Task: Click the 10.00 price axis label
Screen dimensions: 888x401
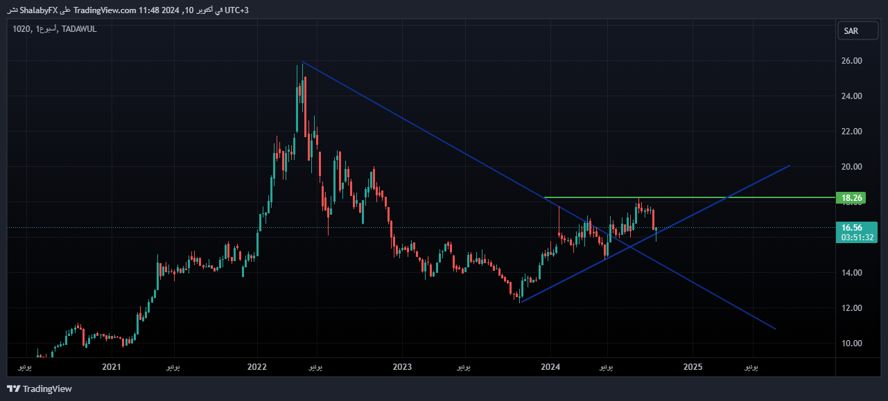Action: 851,344
